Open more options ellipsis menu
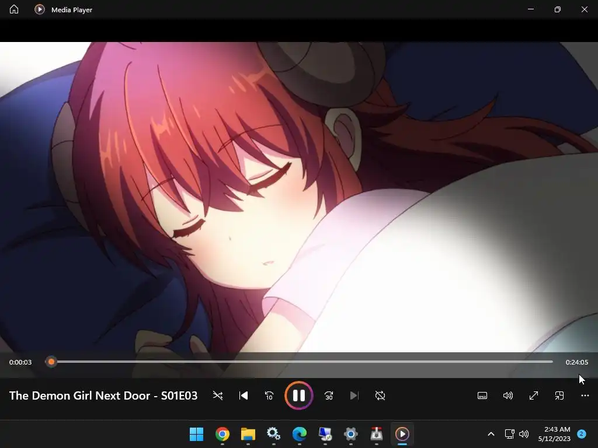Image resolution: width=598 pixels, height=448 pixels. 585,396
